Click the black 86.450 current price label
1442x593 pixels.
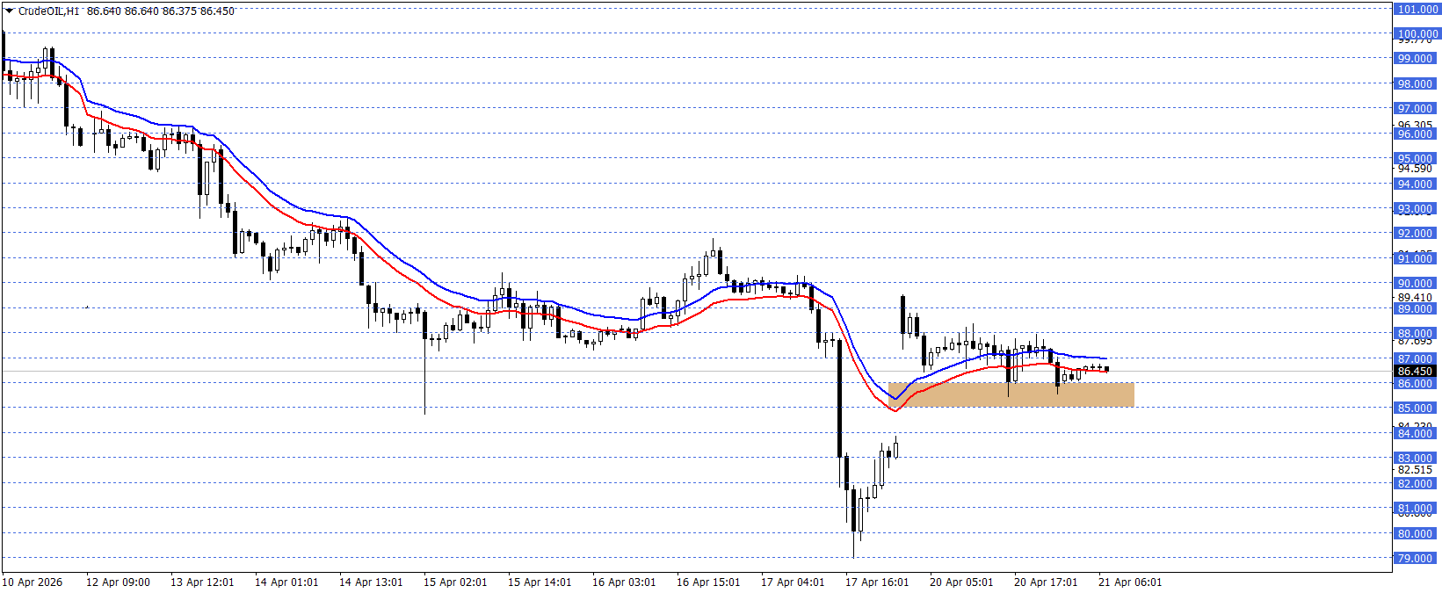pos(1416,372)
